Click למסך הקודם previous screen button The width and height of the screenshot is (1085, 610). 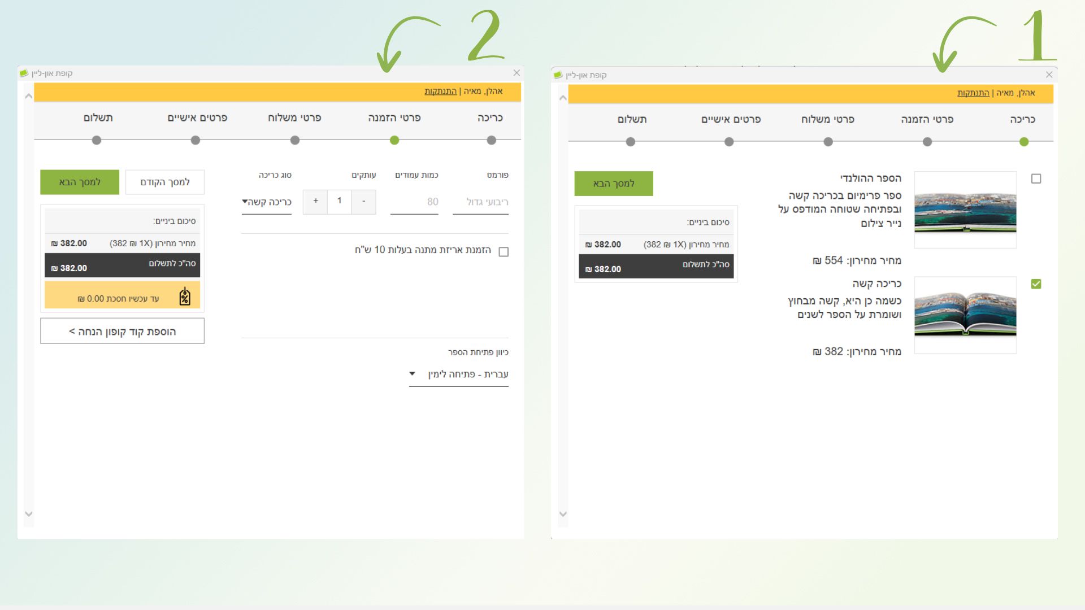(164, 182)
